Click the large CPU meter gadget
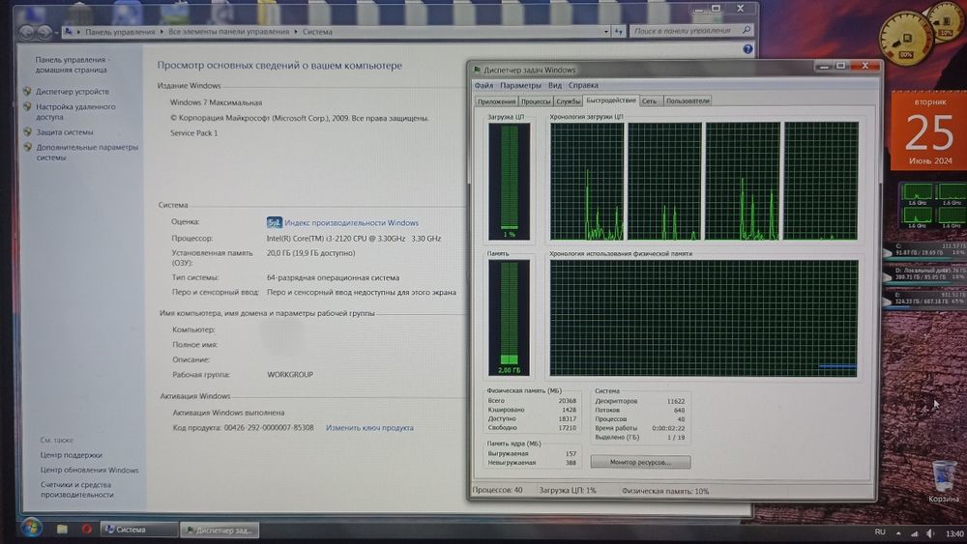 pyautogui.click(x=905, y=38)
